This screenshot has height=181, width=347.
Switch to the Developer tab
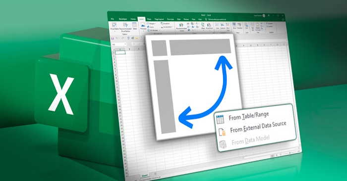click(123, 19)
